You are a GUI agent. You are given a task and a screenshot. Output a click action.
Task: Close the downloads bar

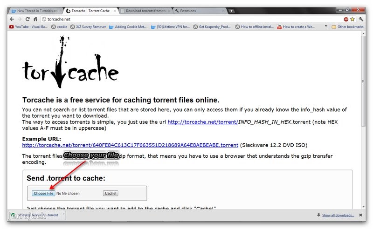click(360, 215)
